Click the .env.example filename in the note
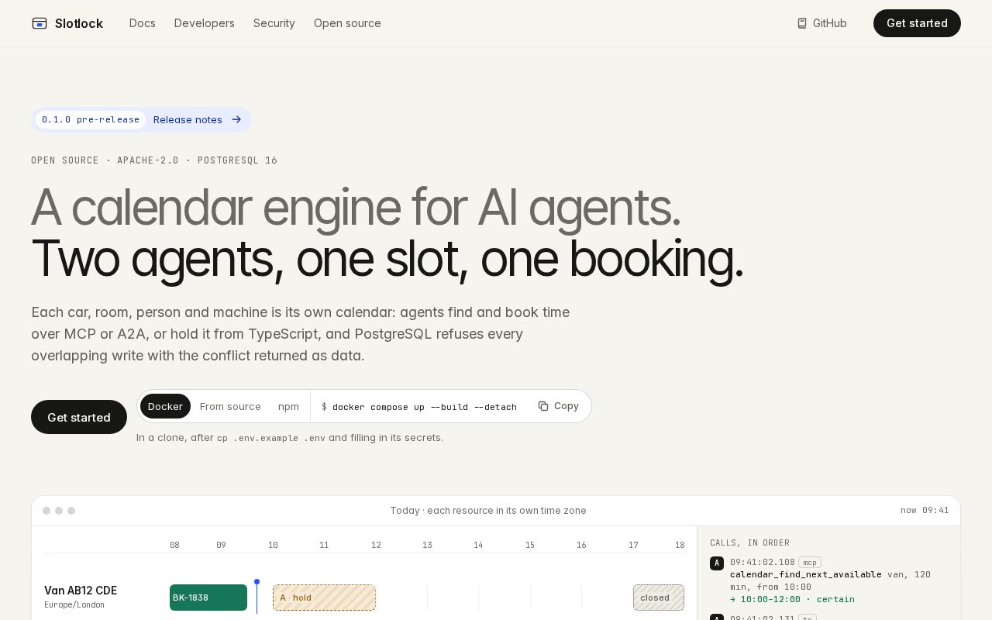Screen dimensions: 992x620 [266, 438]
